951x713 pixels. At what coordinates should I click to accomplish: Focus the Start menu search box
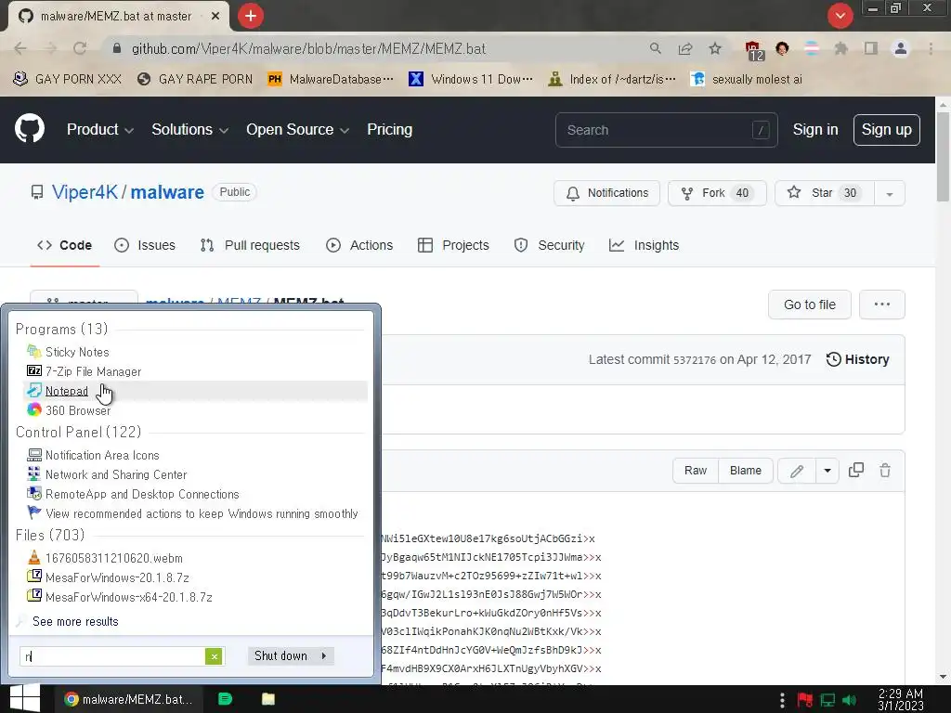pyautogui.click(x=112, y=656)
